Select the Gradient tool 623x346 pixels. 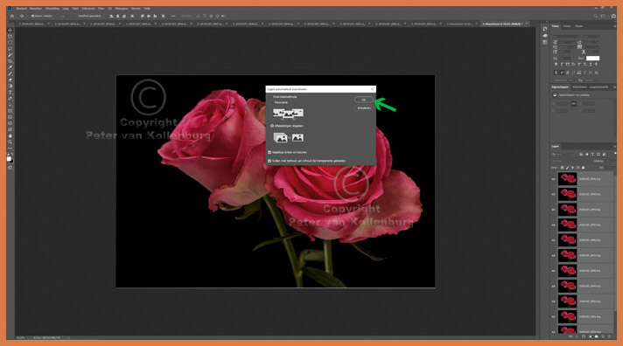click(x=10, y=86)
